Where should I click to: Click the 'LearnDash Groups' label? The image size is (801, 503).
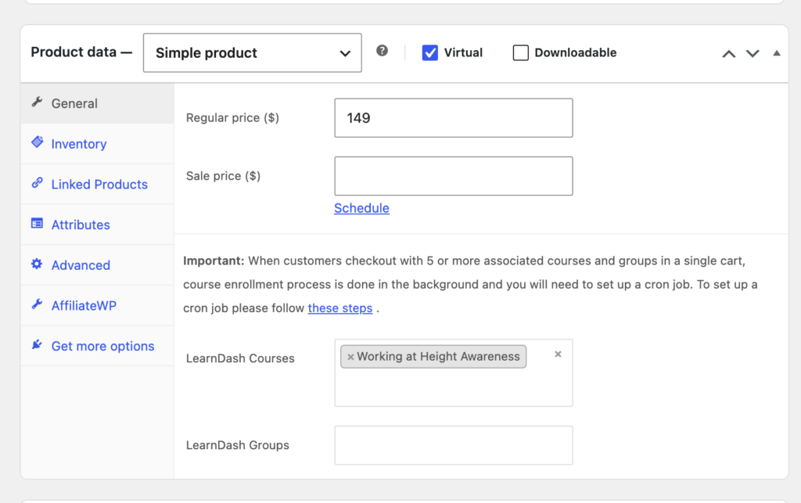238,445
